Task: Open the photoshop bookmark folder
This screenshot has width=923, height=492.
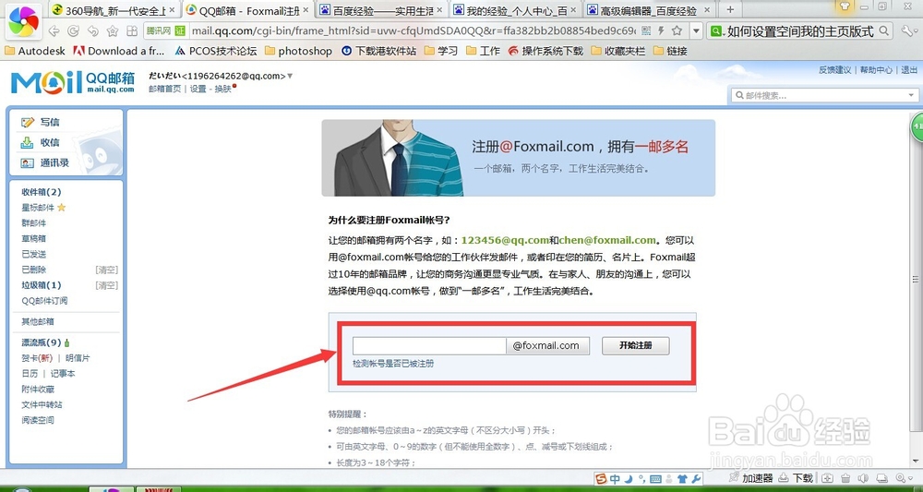Action: pyautogui.click(x=298, y=51)
